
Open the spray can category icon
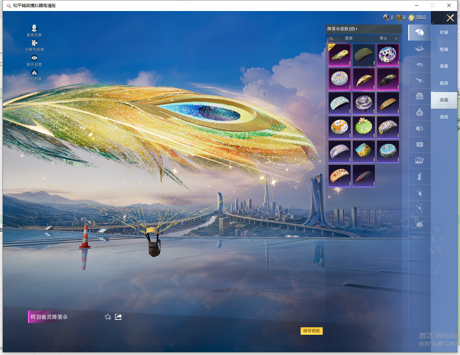point(419,176)
